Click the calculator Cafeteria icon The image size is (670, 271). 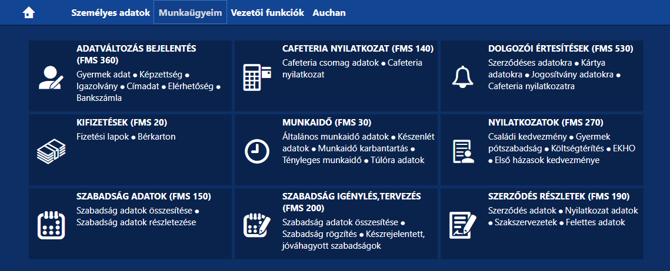pyautogui.click(x=256, y=77)
